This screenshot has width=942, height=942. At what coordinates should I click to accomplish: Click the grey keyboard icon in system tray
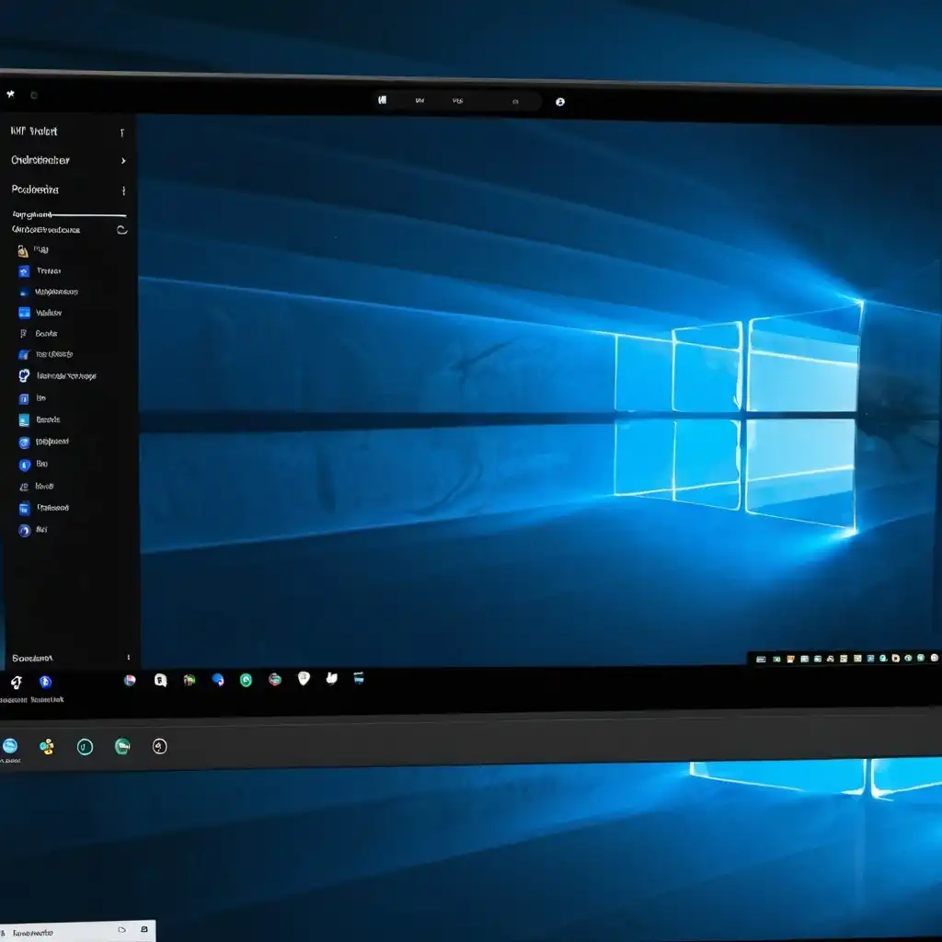[x=761, y=659]
